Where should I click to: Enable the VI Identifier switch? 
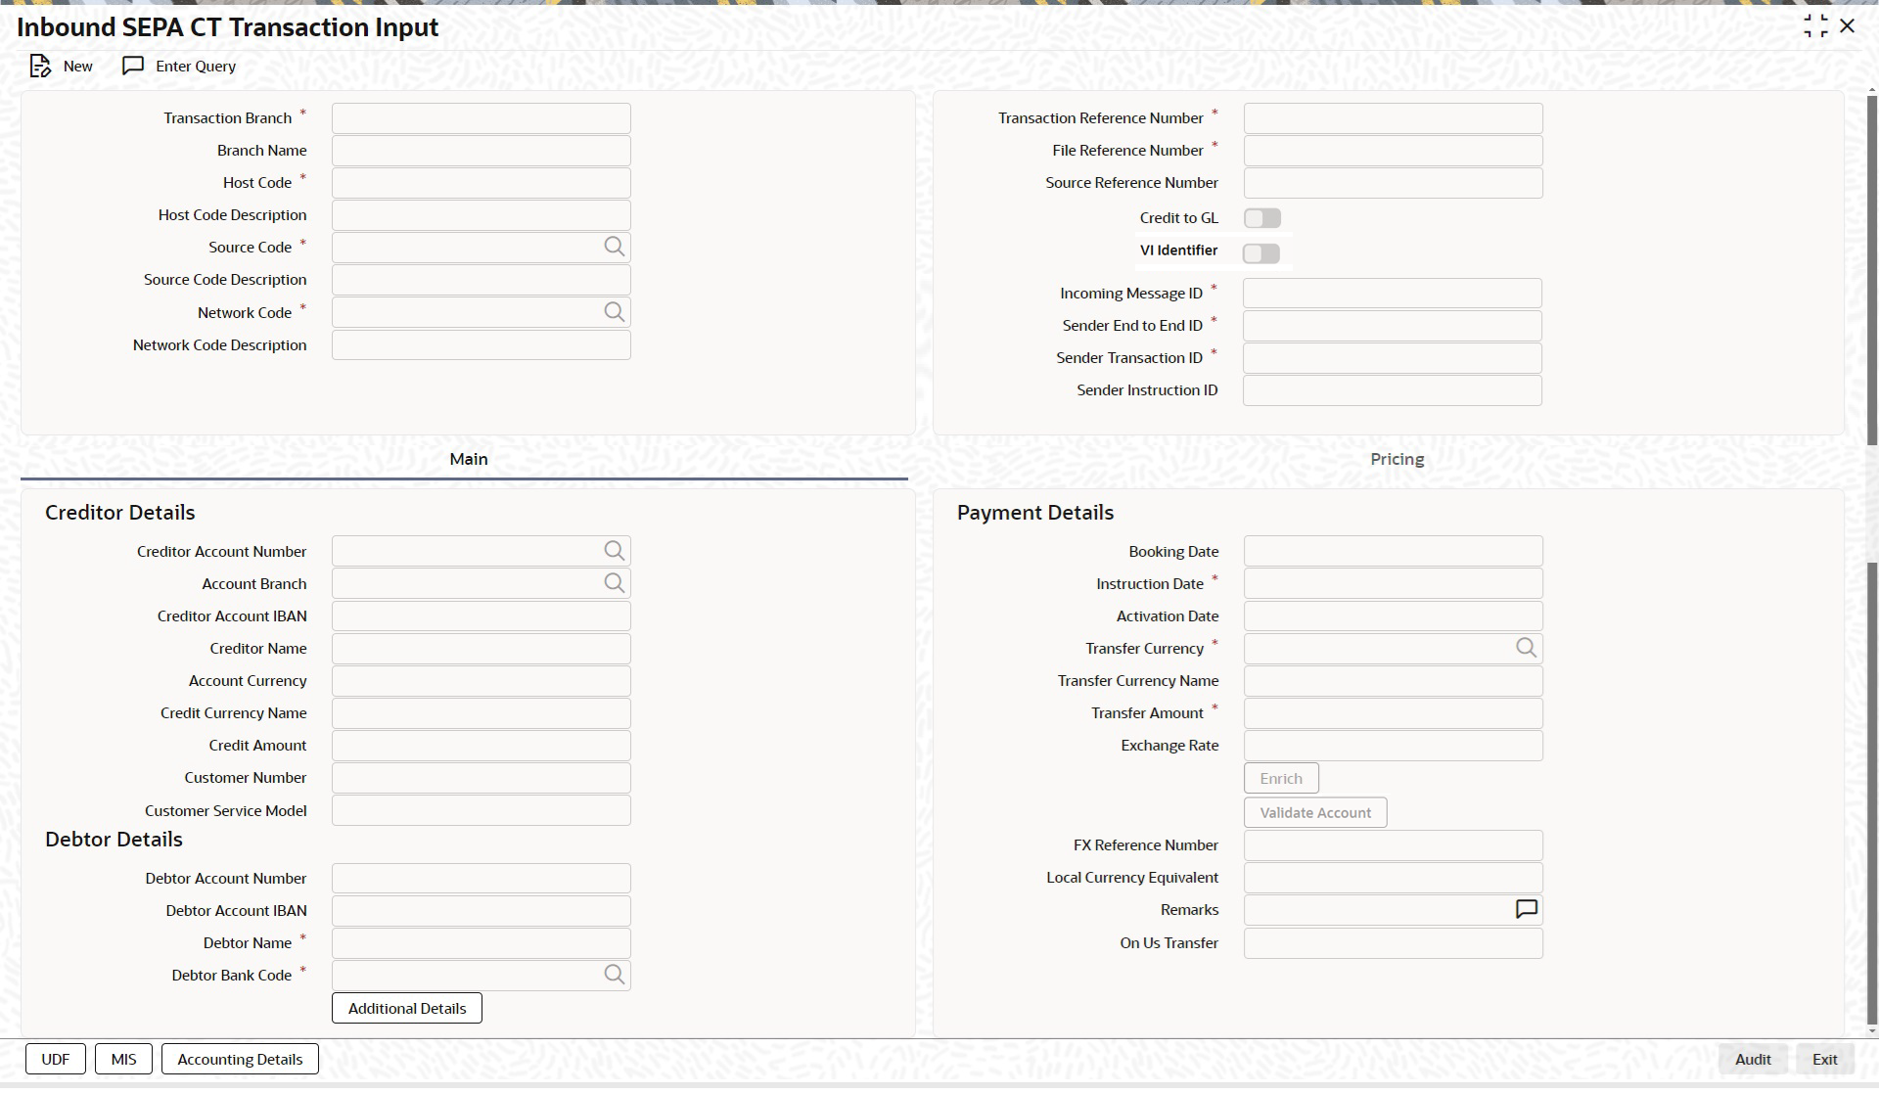point(1261,254)
